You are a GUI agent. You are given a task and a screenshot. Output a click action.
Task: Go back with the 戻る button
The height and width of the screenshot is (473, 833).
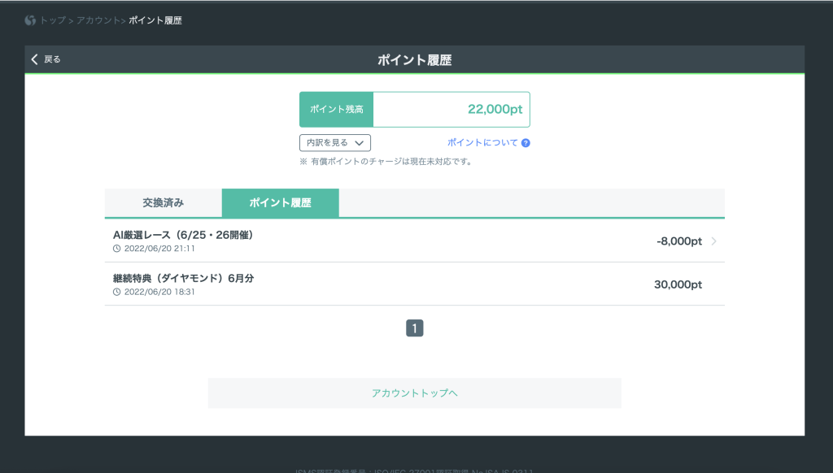(x=46, y=59)
